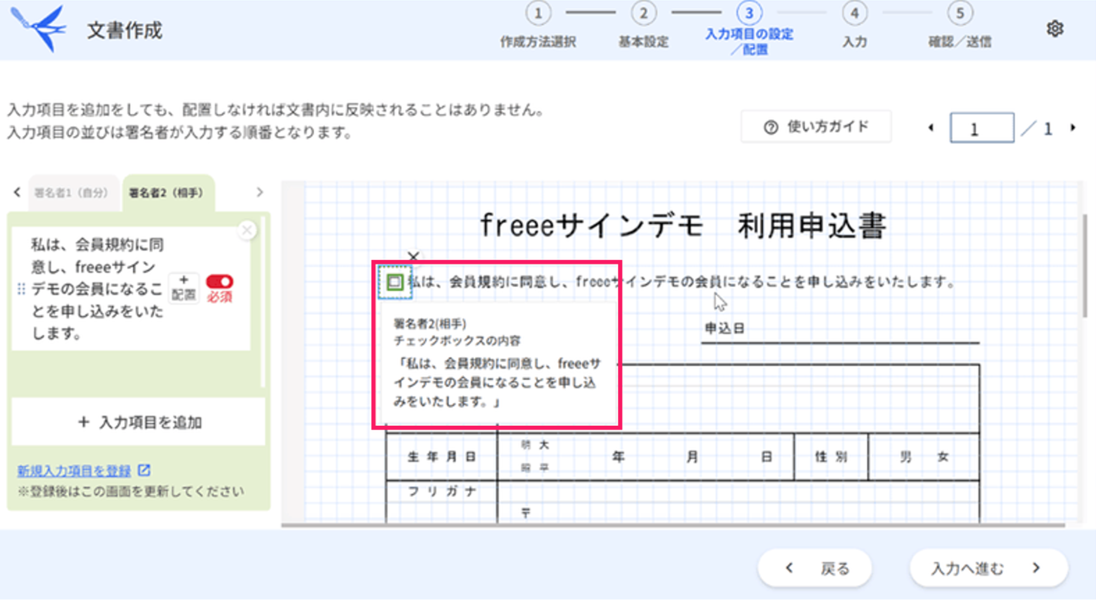Jump to step 5 確認／送信
This screenshot has height=600, width=1096.
959,25
